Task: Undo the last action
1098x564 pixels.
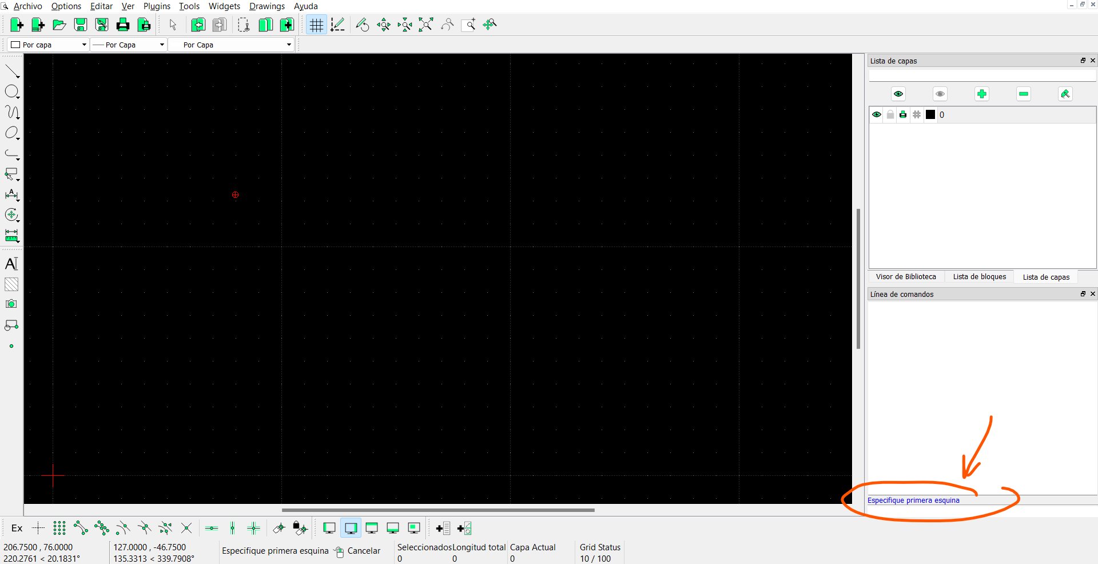Action: [198, 25]
